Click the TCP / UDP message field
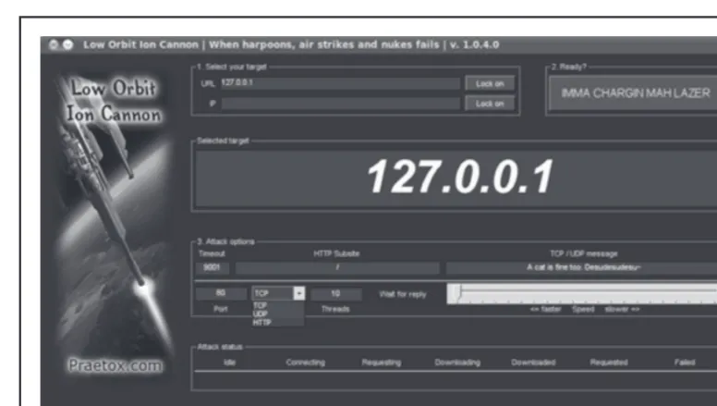 point(582,267)
